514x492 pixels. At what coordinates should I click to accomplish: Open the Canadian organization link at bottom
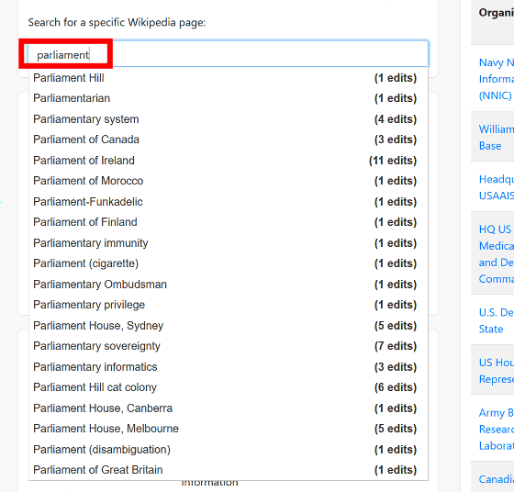pos(497,479)
